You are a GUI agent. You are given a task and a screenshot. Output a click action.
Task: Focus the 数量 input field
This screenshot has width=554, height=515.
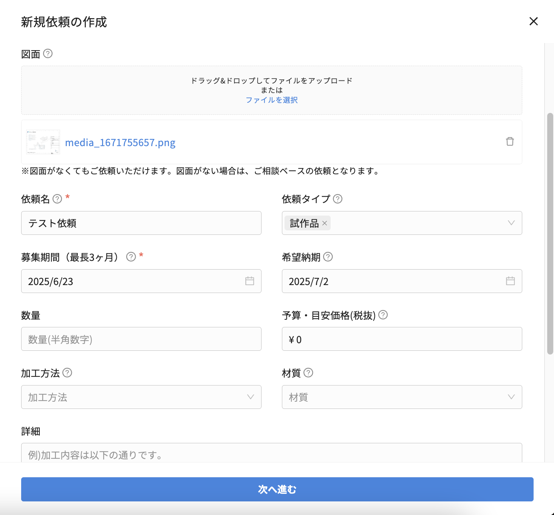[141, 339]
